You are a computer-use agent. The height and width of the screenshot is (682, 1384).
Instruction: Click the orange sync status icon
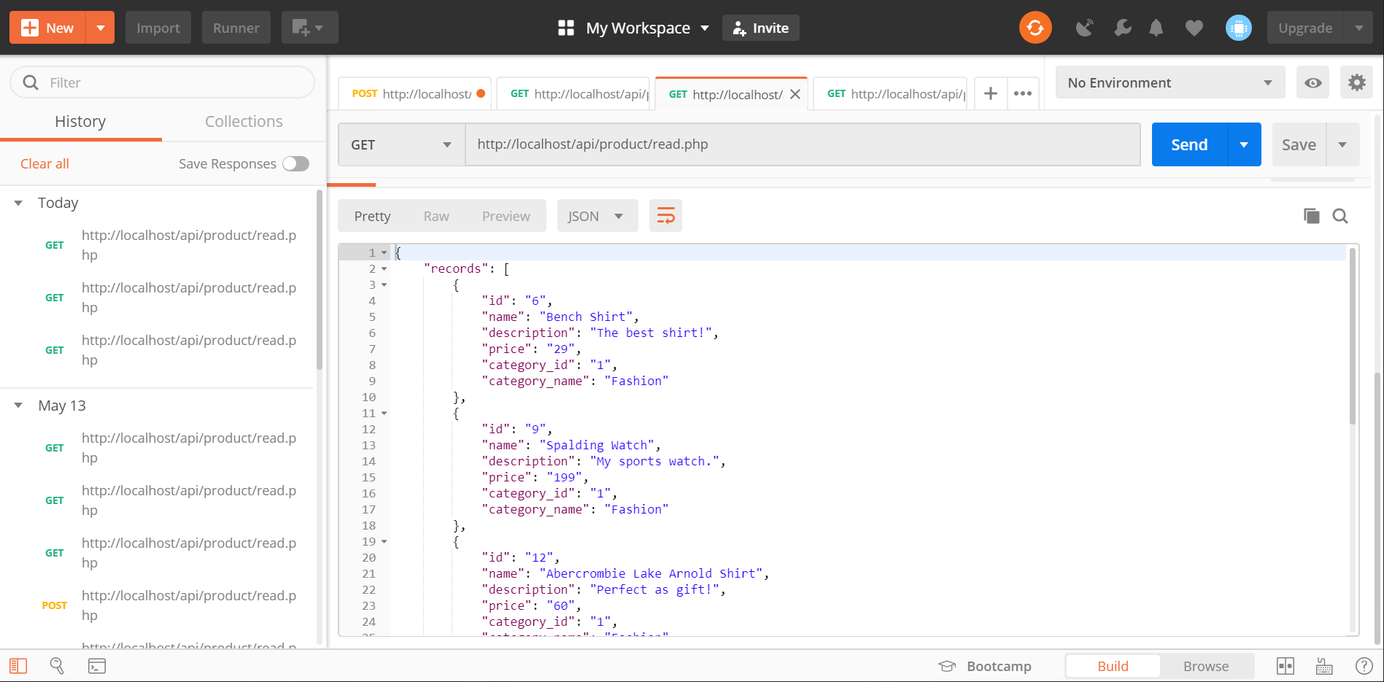(1035, 28)
